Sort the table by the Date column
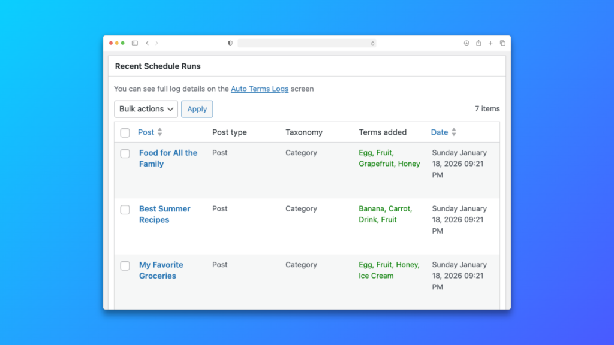Screen dimensions: 614x345 point(440,132)
